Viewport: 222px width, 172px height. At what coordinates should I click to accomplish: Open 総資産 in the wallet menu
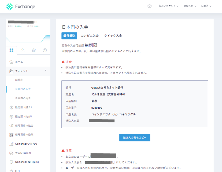[19, 80]
